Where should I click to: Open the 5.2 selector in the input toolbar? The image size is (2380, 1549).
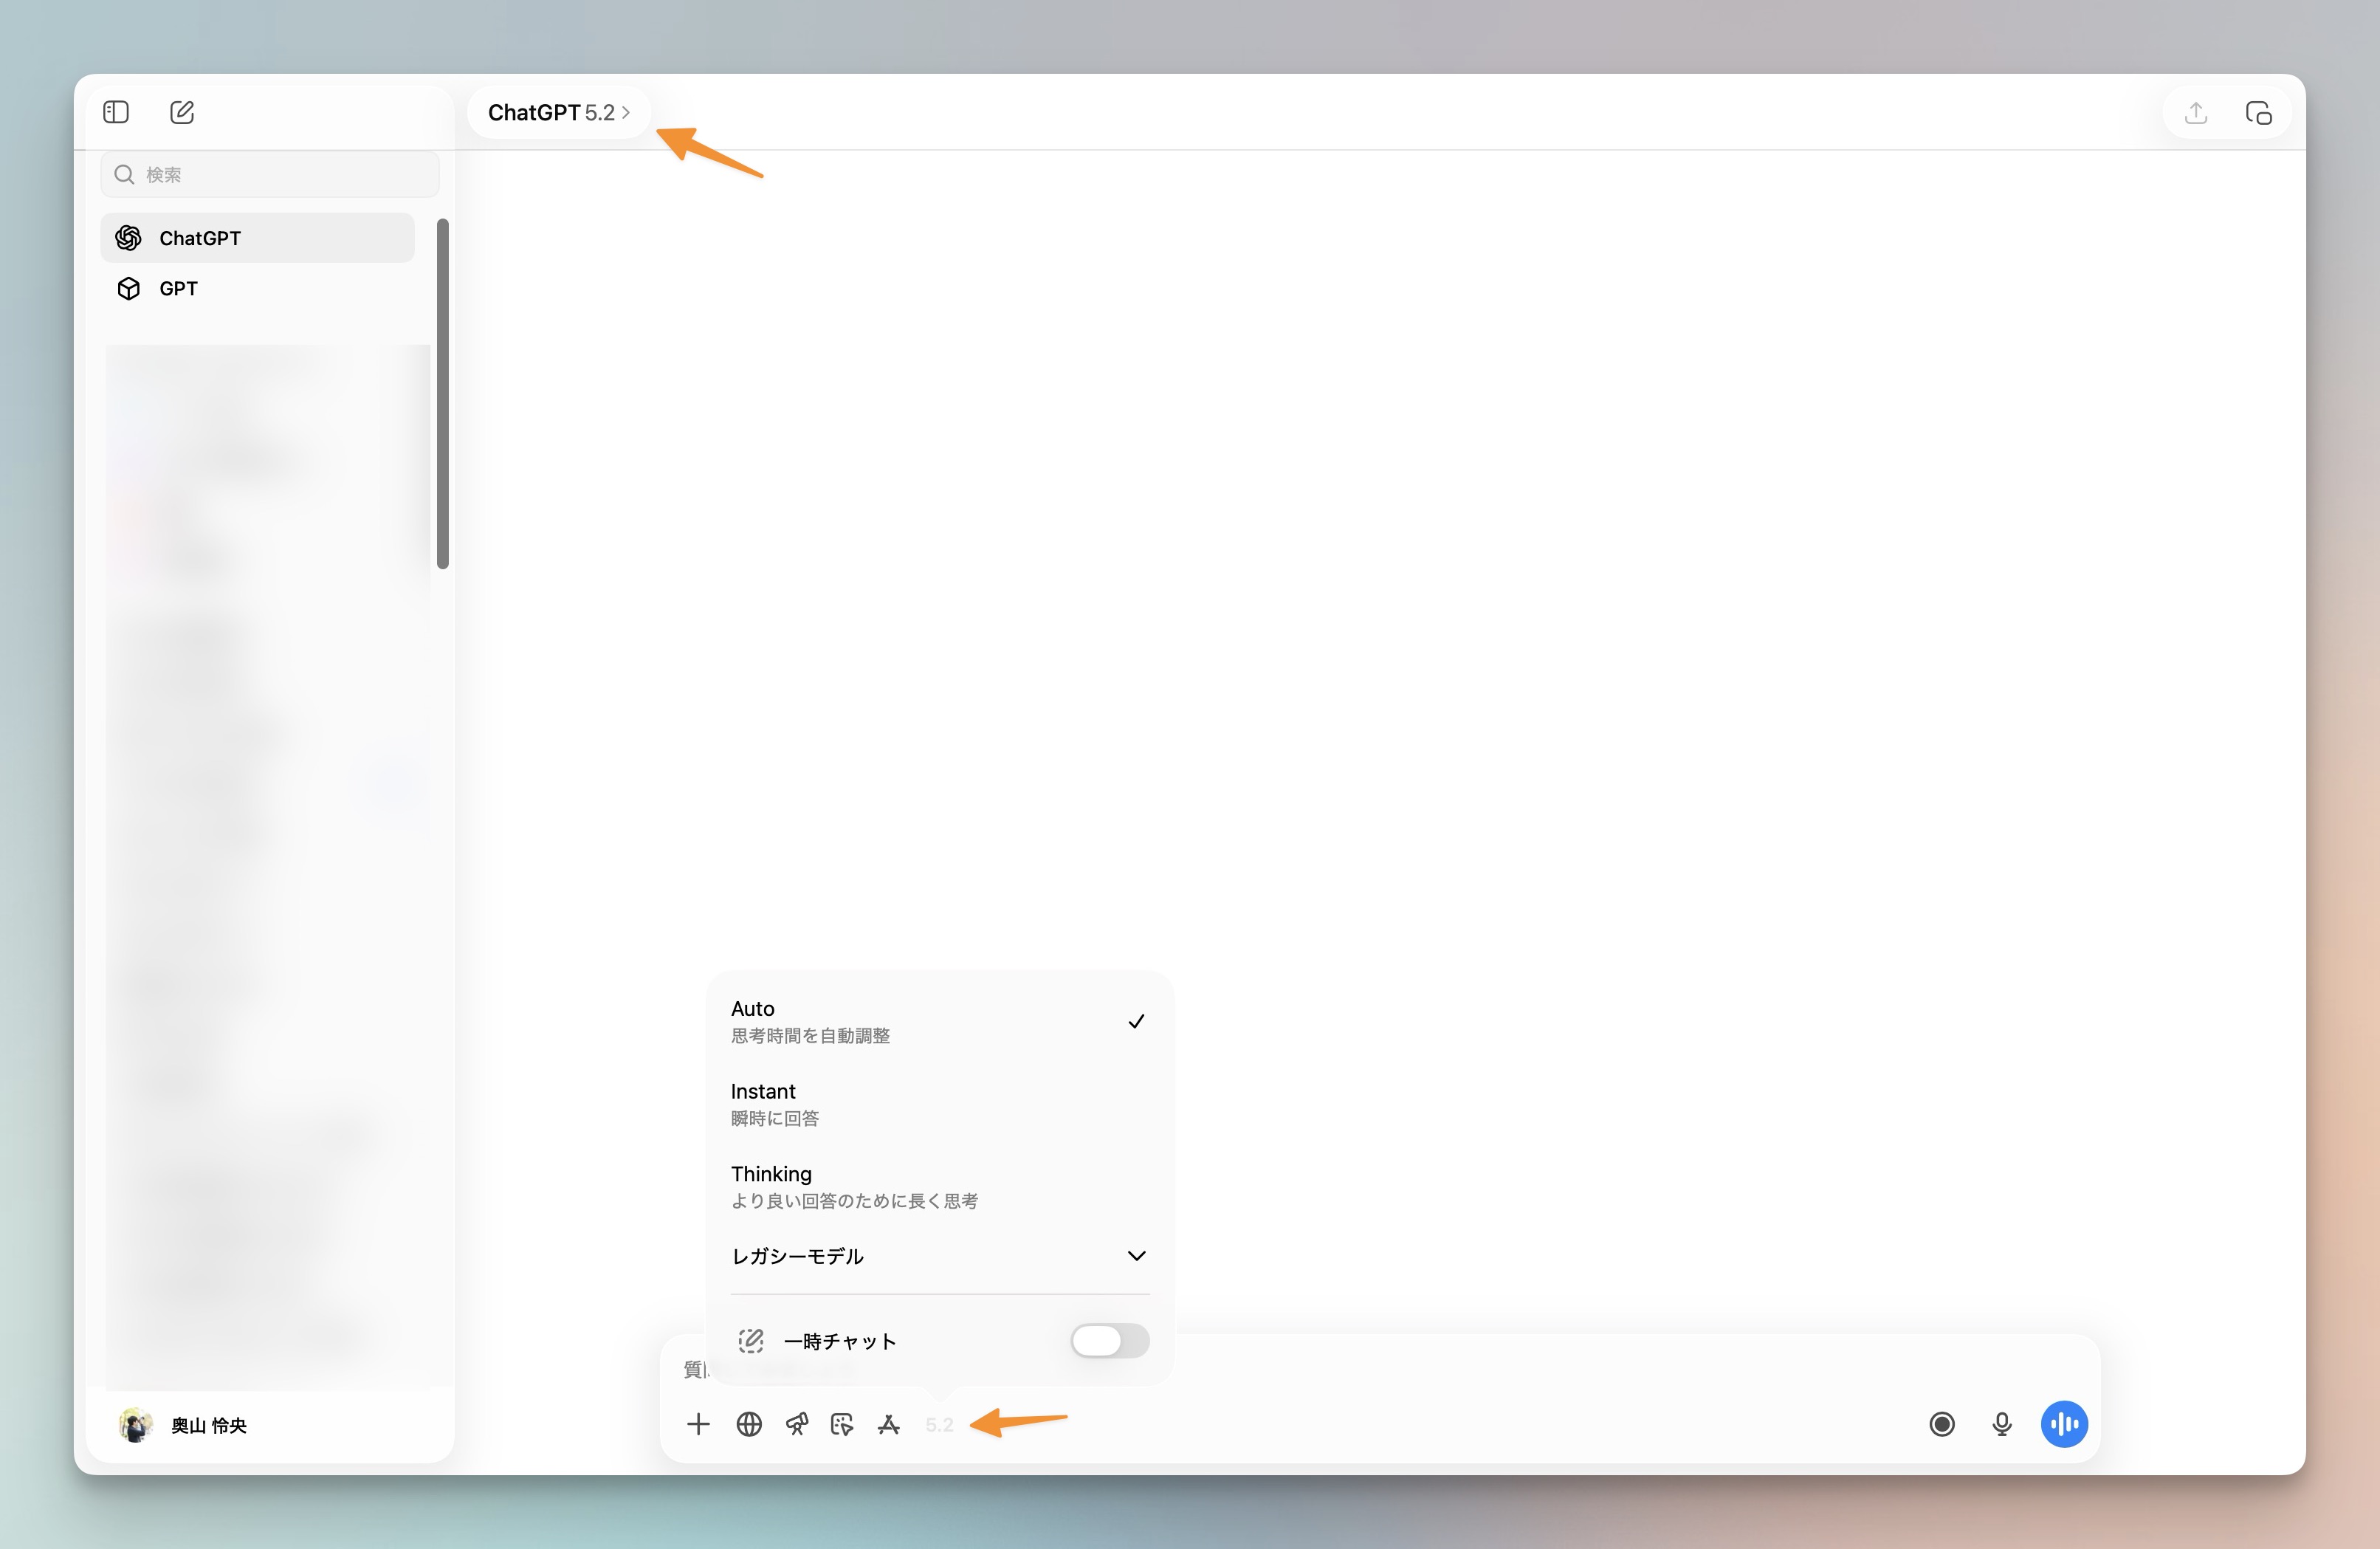point(938,1423)
